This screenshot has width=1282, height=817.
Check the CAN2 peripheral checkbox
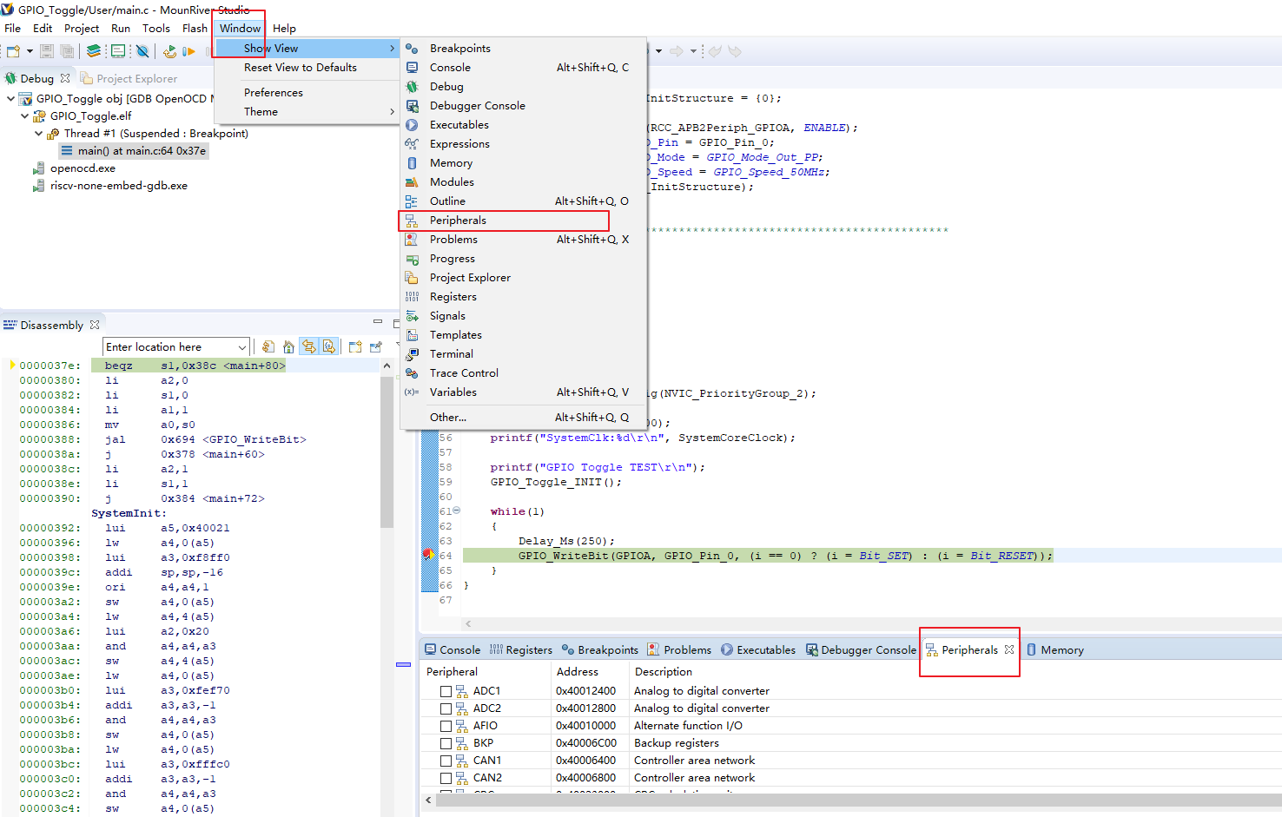tap(446, 778)
